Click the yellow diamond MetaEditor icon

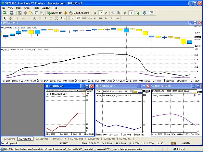click(x=65, y=13)
